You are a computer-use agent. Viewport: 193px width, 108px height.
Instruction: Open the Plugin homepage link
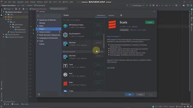(113, 36)
